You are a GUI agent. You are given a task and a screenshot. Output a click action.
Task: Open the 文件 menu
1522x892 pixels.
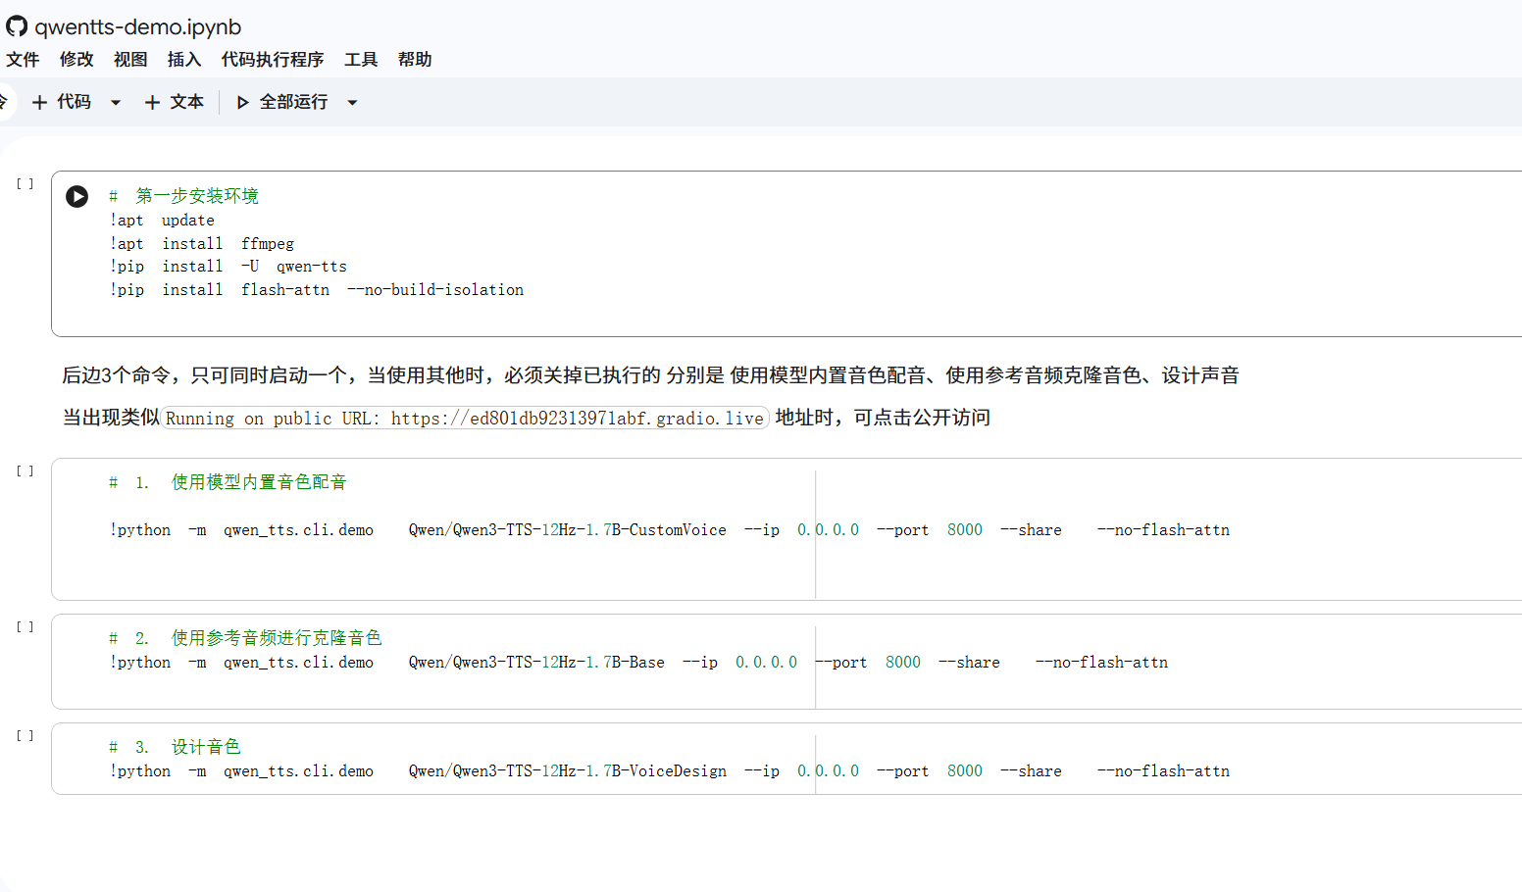[23, 60]
